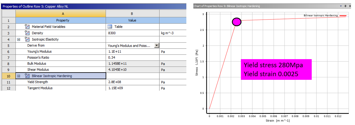This screenshot has width=355, height=125.
Task: Click the Pa unit for Shear Modulus
Action: pyautogui.click(x=163, y=70)
